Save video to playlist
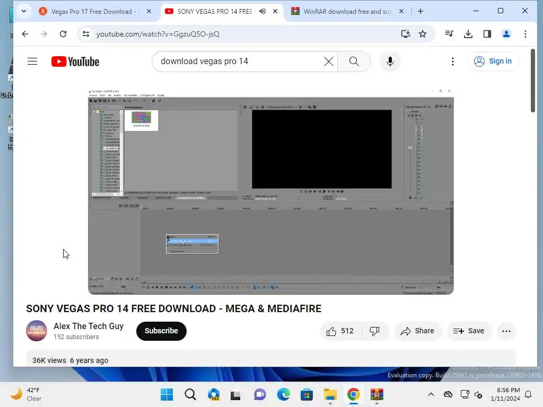The height and width of the screenshot is (407, 543). tap(469, 331)
